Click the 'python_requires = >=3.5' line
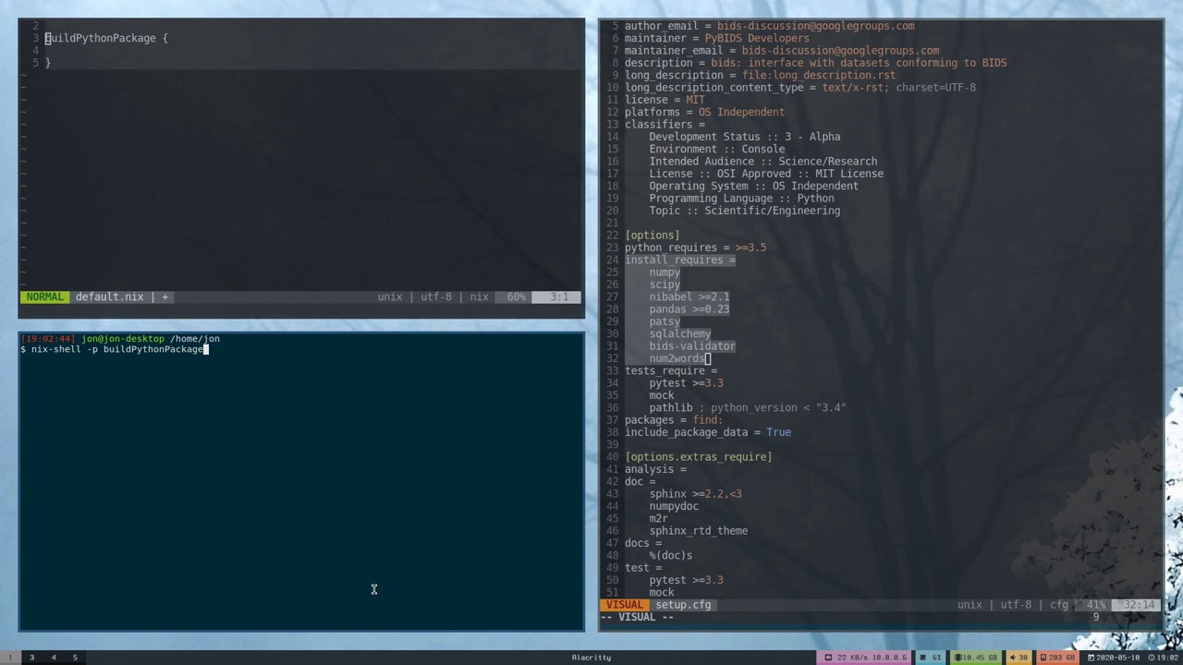1183x665 pixels. [x=695, y=248]
